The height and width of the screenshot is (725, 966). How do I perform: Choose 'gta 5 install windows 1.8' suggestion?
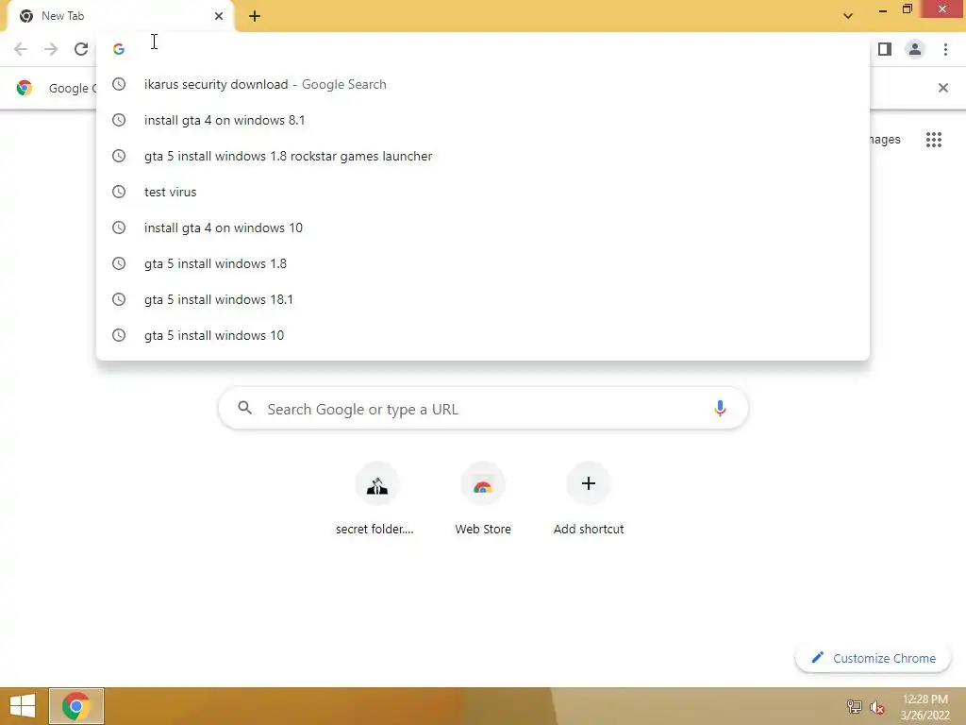pos(483,264)
